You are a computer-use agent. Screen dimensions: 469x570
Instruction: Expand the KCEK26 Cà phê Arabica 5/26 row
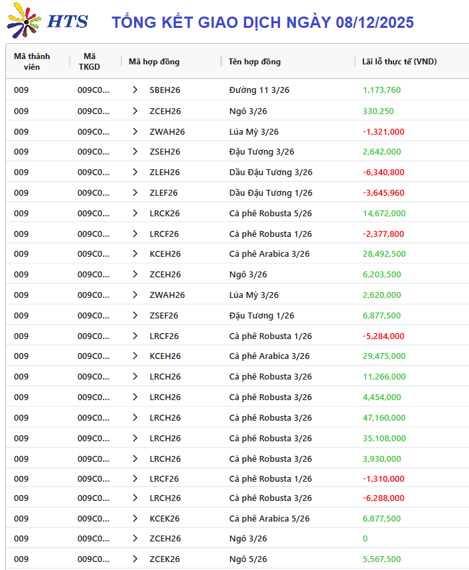[x=135, y=518]
